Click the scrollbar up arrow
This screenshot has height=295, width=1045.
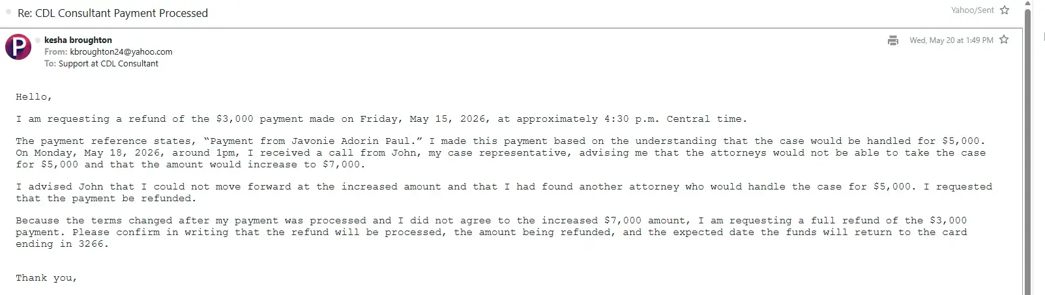(1027, 4)
